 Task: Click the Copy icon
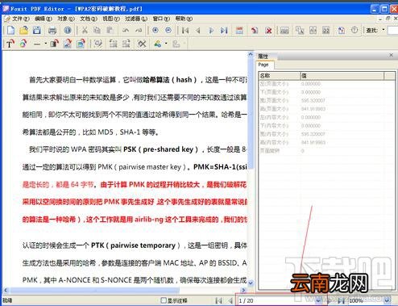click(97, 31)
